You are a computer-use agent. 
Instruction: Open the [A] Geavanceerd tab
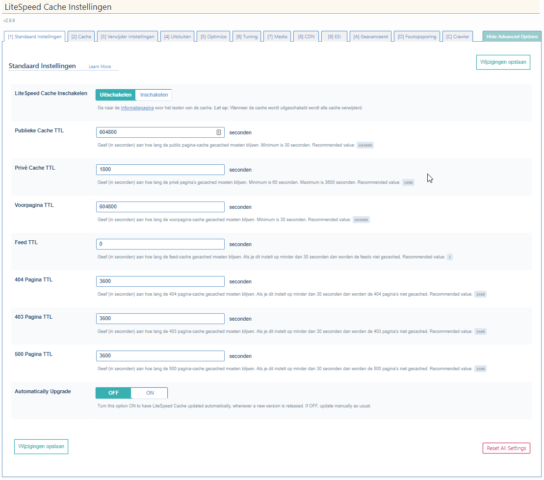coord(370,36)
